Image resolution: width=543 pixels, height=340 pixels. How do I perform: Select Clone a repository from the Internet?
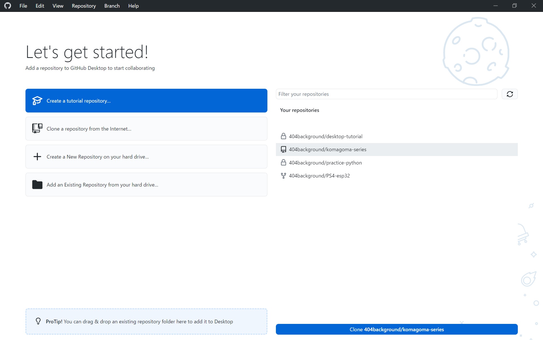click(146, 129)
